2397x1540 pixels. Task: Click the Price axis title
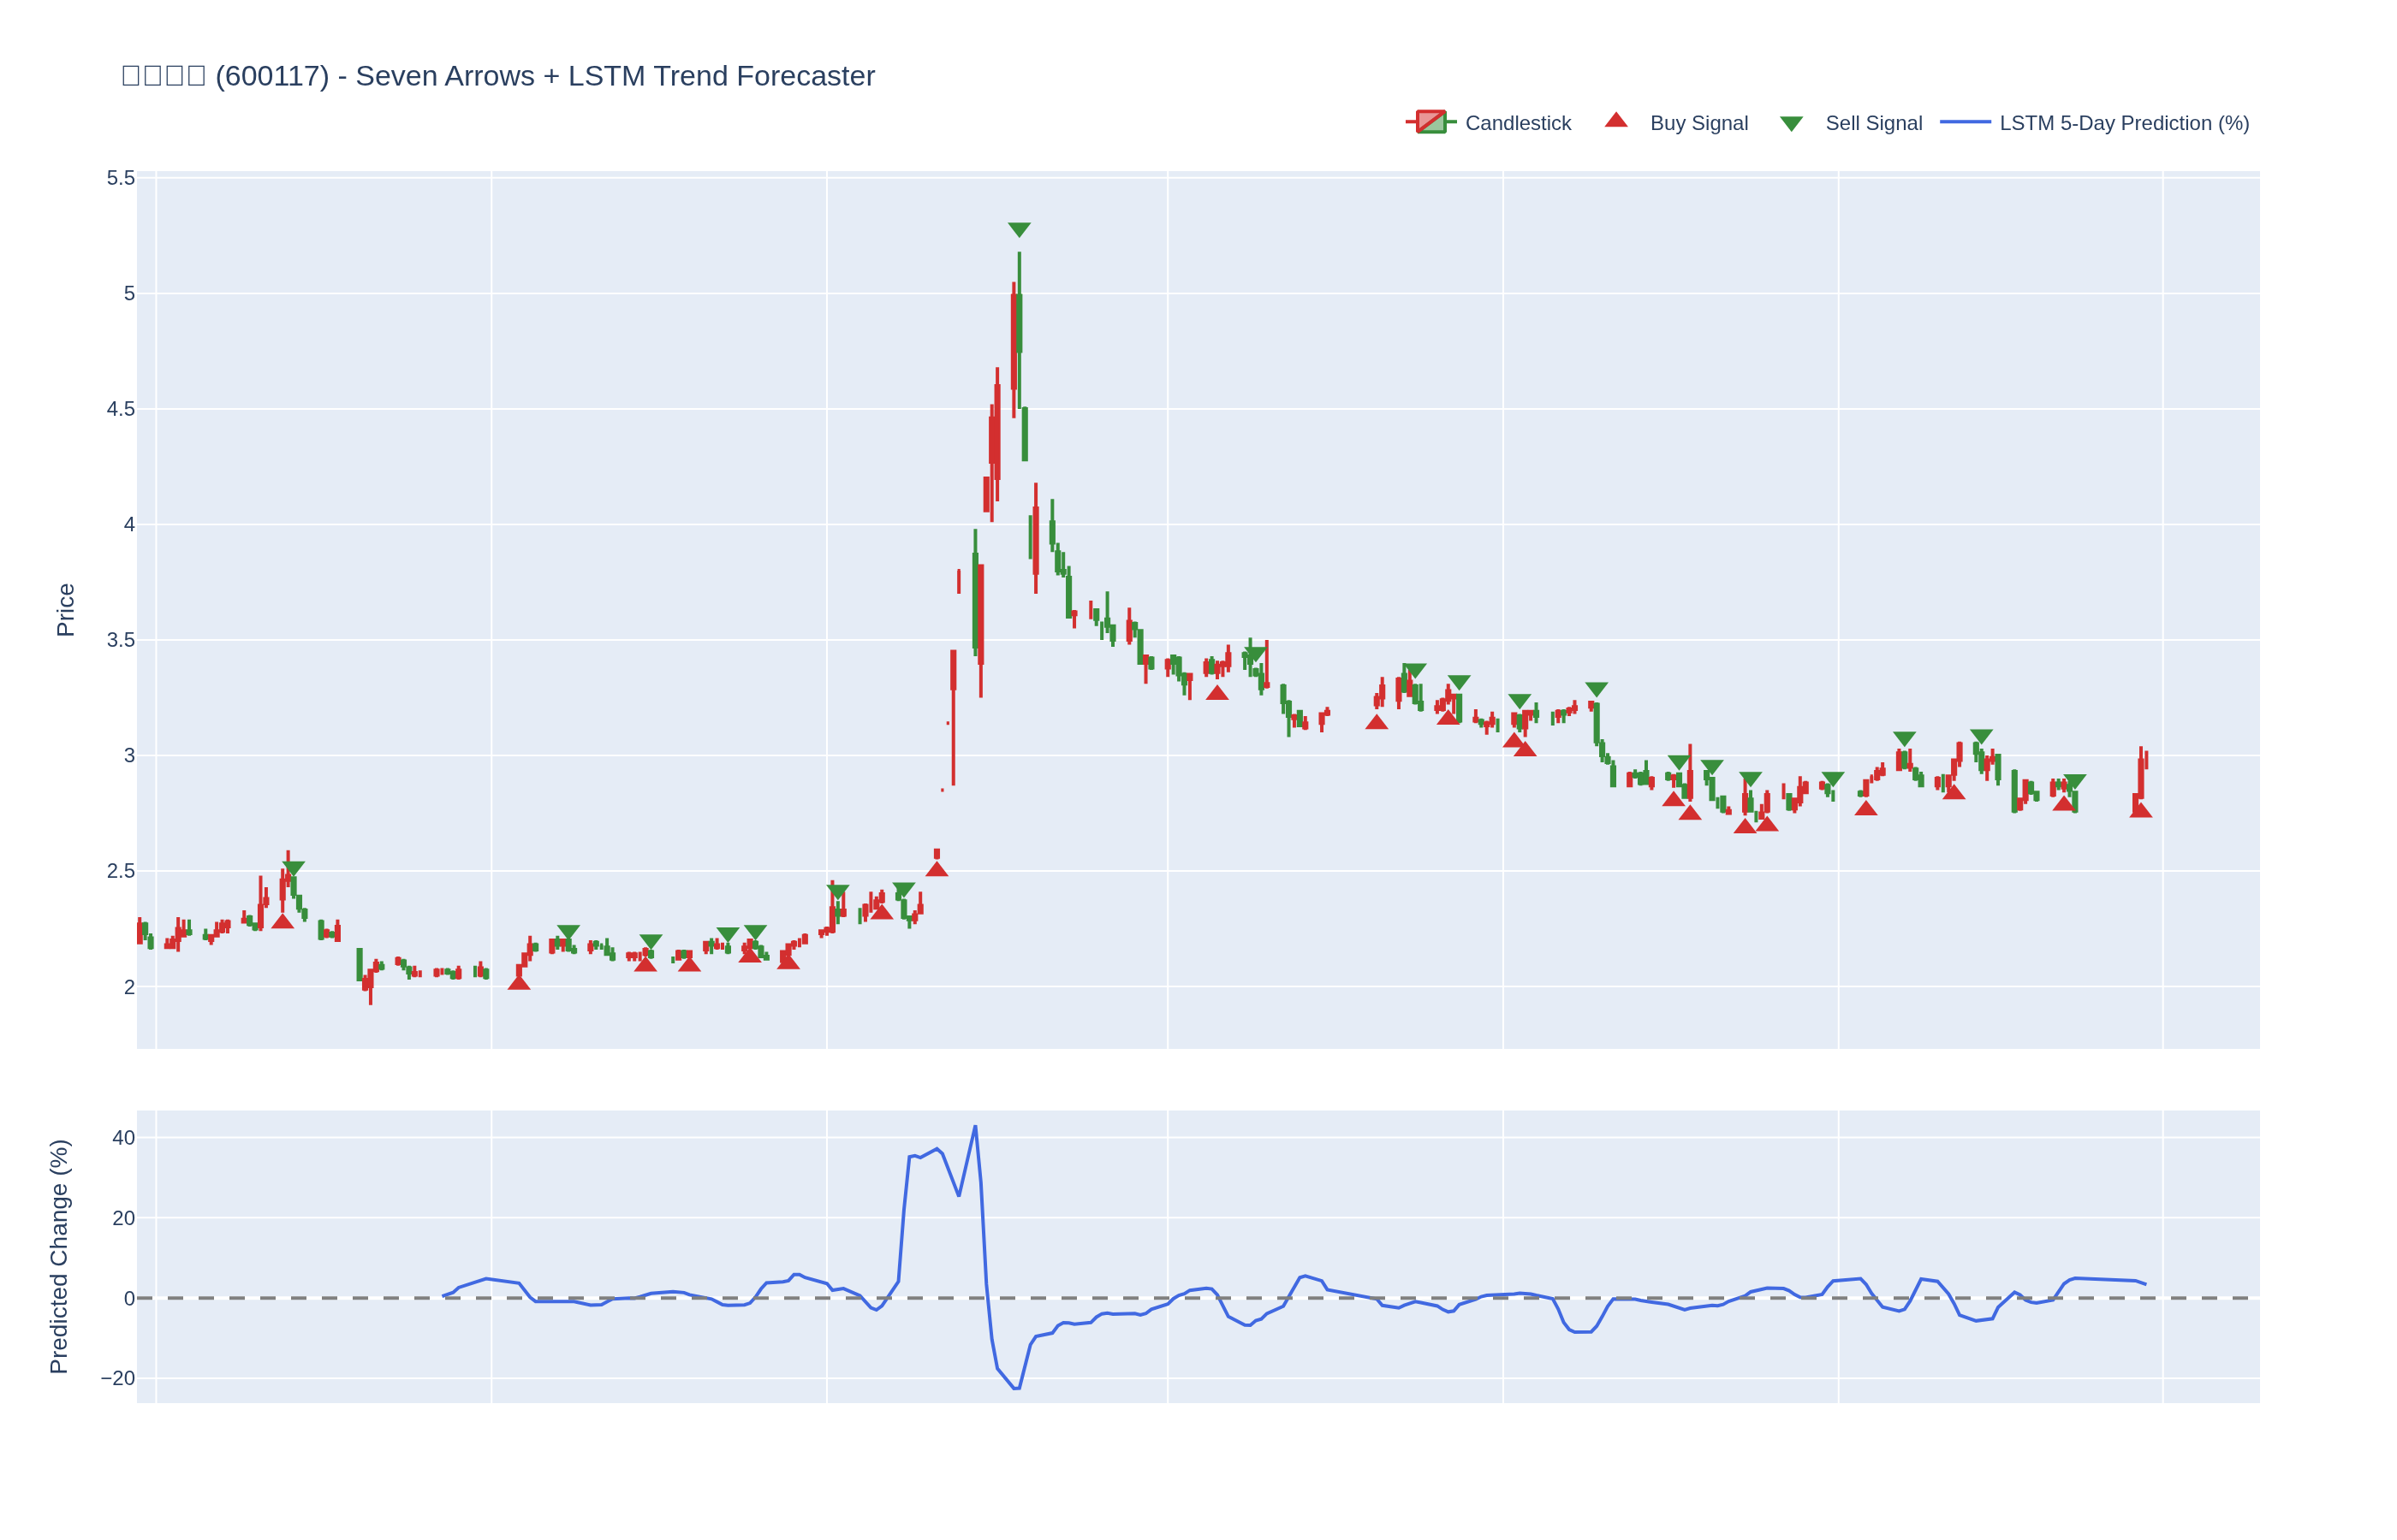point(65,610)
